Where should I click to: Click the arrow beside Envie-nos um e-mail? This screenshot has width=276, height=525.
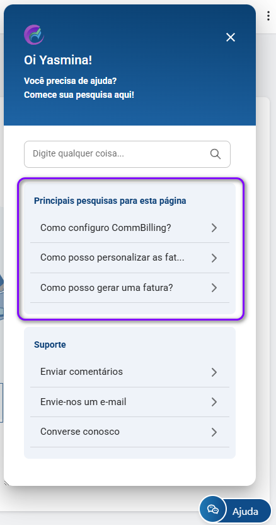point(214,402)
